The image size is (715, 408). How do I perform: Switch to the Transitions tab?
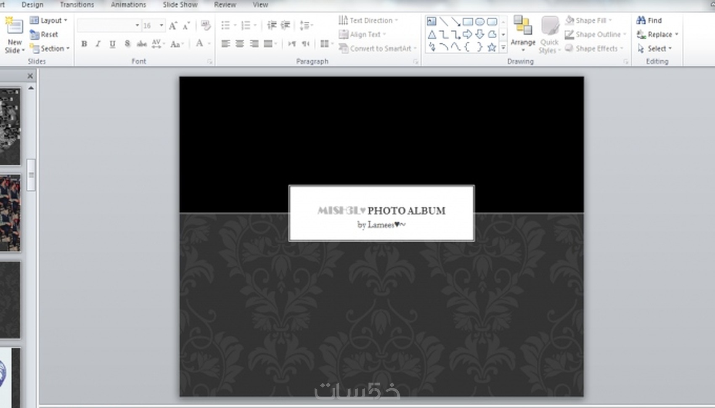point(77,5)
